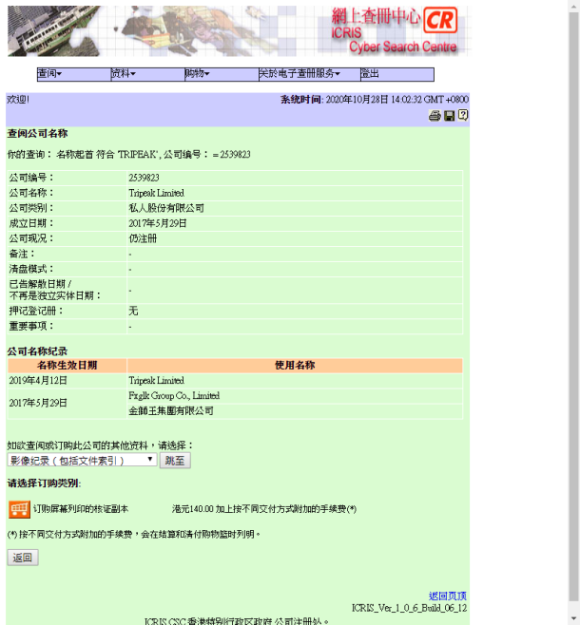This screenshot has width=580, height=625.
Task: Click the 清盘模式 label
Action: coord(31,269)
